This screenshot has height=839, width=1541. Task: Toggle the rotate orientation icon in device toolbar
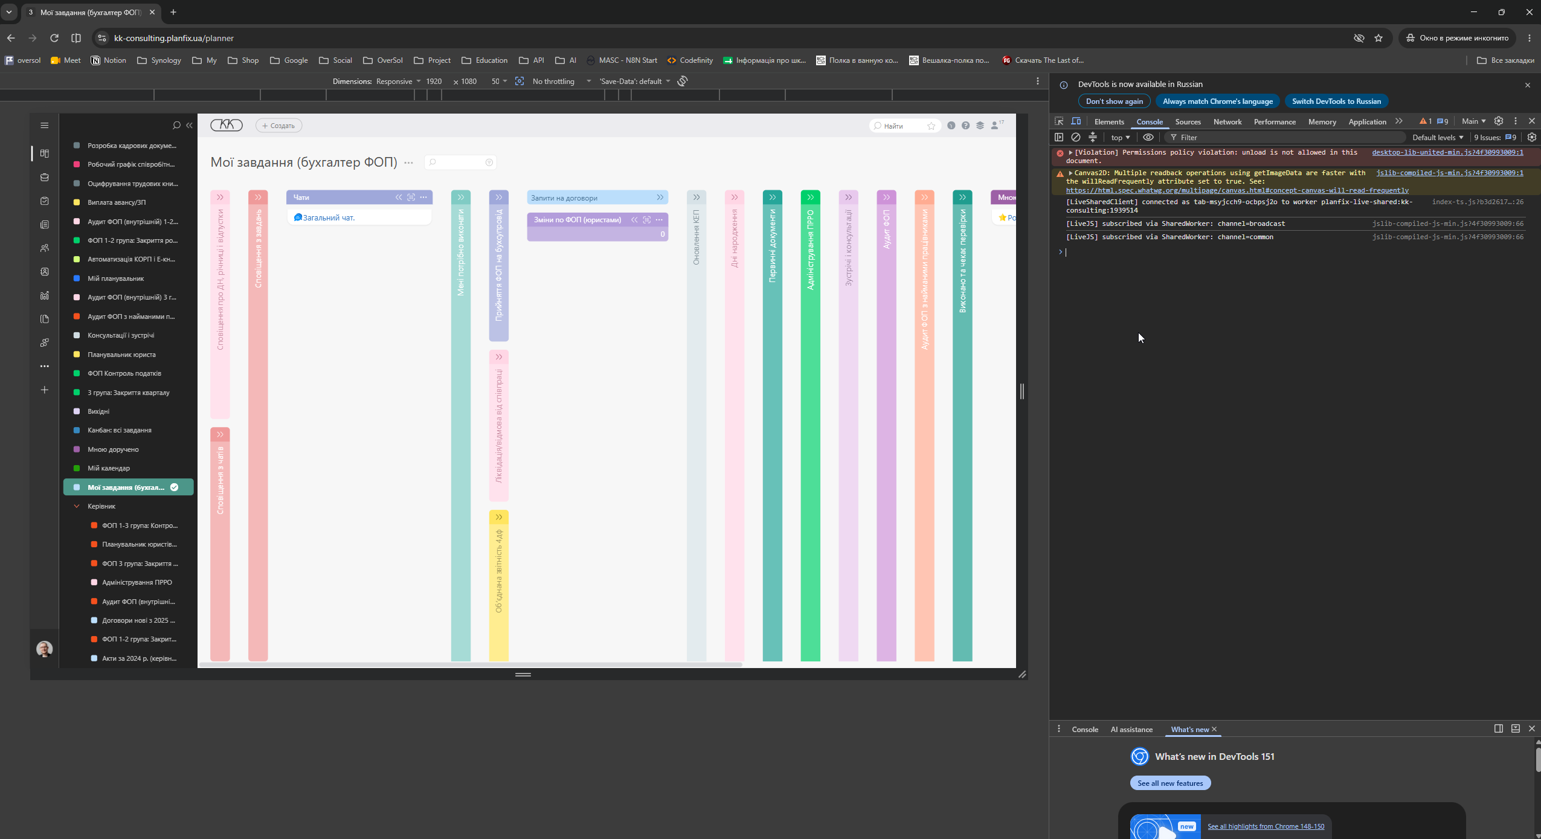(683, 81)
